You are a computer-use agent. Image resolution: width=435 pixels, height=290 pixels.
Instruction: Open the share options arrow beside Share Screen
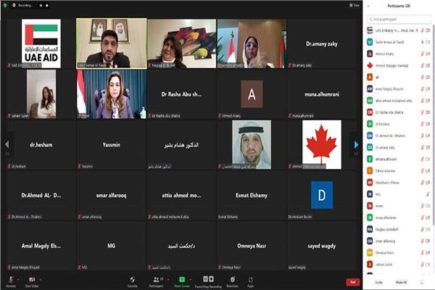pyautogui.click(x=191, y=279)
